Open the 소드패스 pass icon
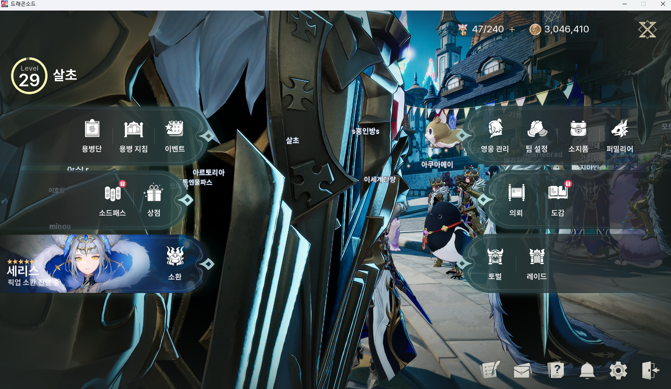This screenshot has height=389, width=671. pyautogui.click(x=113, y=194)
